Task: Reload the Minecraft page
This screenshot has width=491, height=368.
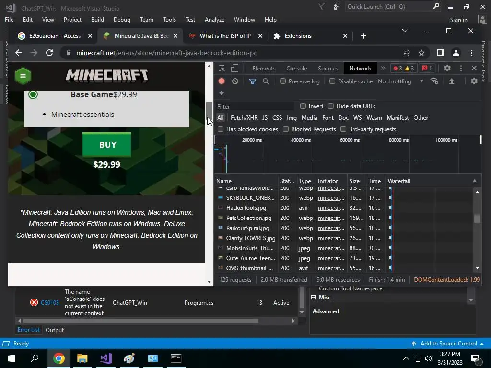Action: pyautogui.click(x=49, y=53)
